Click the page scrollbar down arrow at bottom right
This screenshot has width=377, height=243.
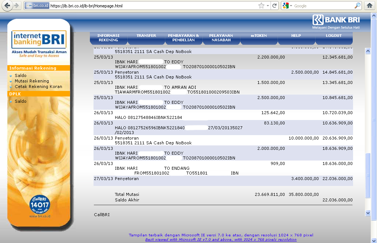click(x=374, y=240)
